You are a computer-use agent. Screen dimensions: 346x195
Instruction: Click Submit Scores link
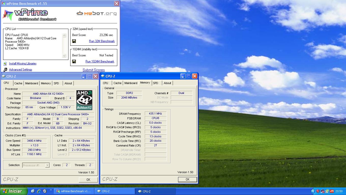pyautogui.click(x=94, y=70)
